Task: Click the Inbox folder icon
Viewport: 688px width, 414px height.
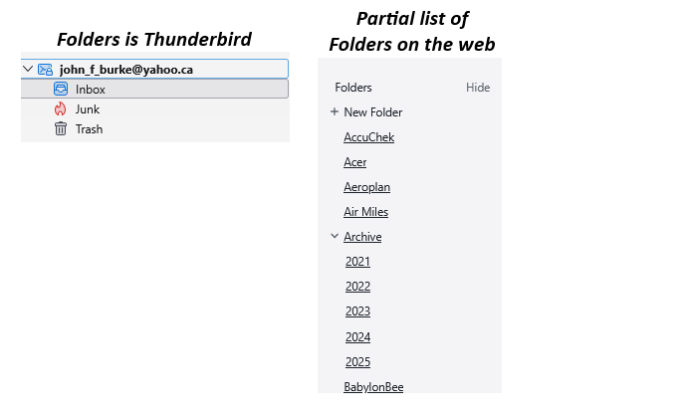Action: click(x=61, y=90)
